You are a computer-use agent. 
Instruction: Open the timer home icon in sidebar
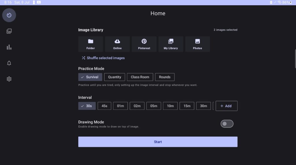(x=9, y=15)
